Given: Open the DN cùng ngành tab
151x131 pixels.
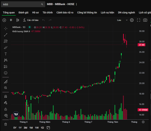Looking at the screenshot, I should pyautogui.click(x=126, y=13).
